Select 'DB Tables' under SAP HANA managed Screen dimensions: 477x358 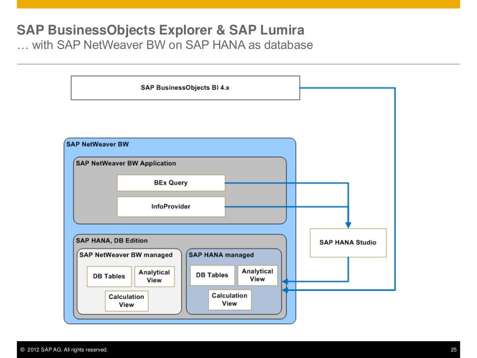pos(212,275)
